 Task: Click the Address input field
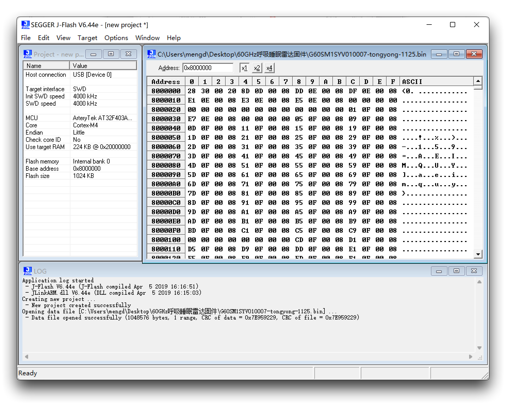(x=208, y=68)
